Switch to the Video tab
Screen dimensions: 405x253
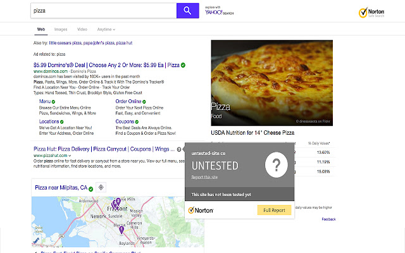(82, 29)
